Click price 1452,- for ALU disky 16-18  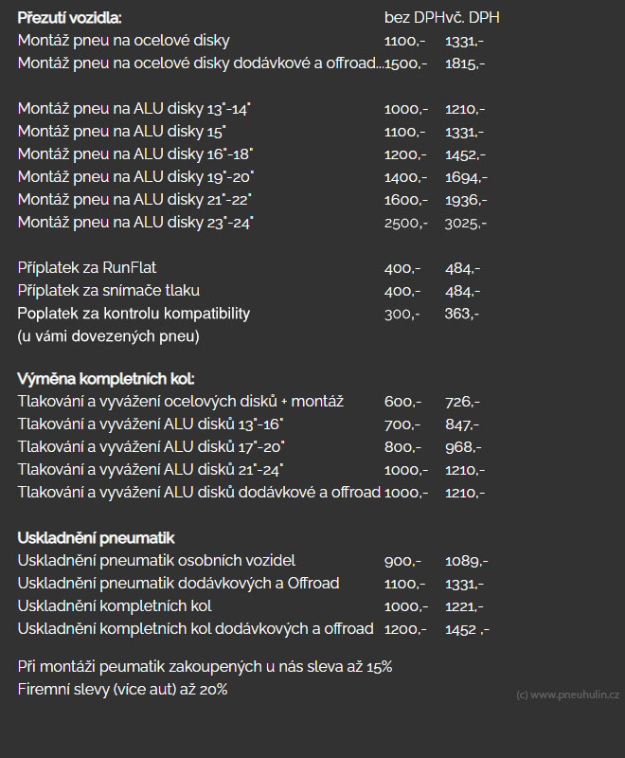coord(465,154)
